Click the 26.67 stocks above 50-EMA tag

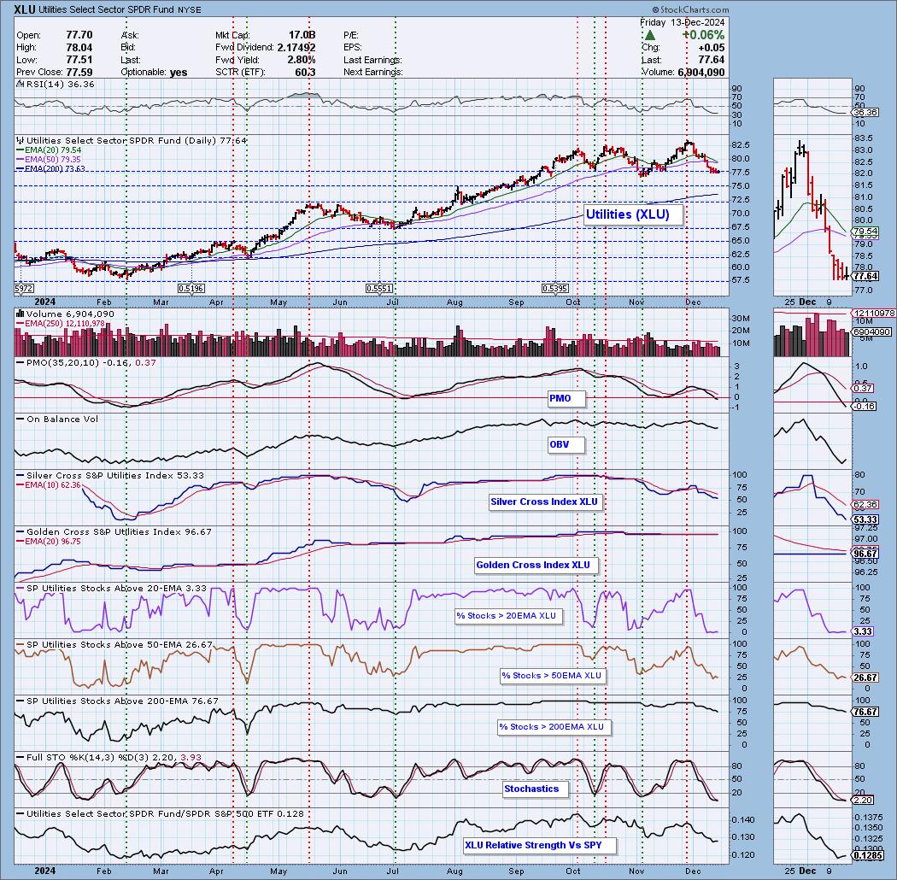865,678
